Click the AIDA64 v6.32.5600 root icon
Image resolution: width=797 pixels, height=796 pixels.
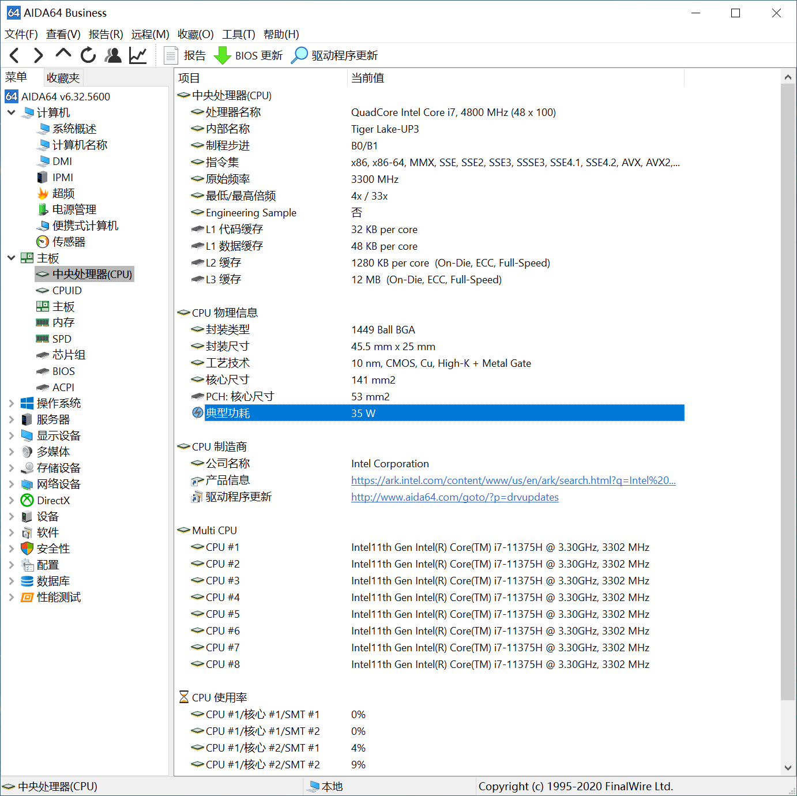pyautogui.click(x=12, y=96)
